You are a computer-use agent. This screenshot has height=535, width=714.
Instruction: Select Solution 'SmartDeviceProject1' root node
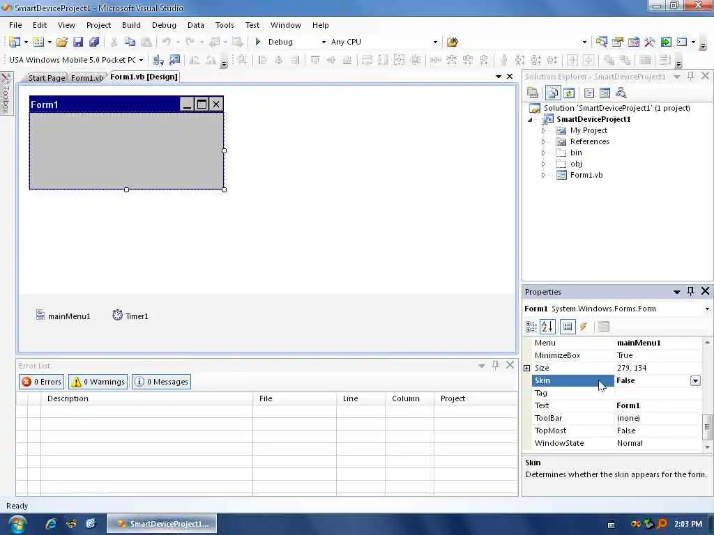[x=616, y=108]
